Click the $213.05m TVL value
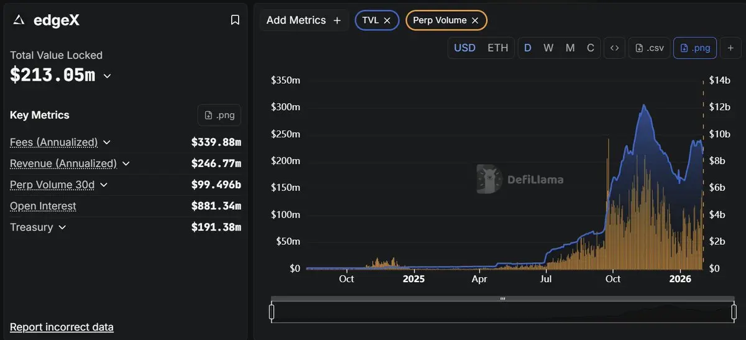The image size is (746, 340). tap(53, 75)
